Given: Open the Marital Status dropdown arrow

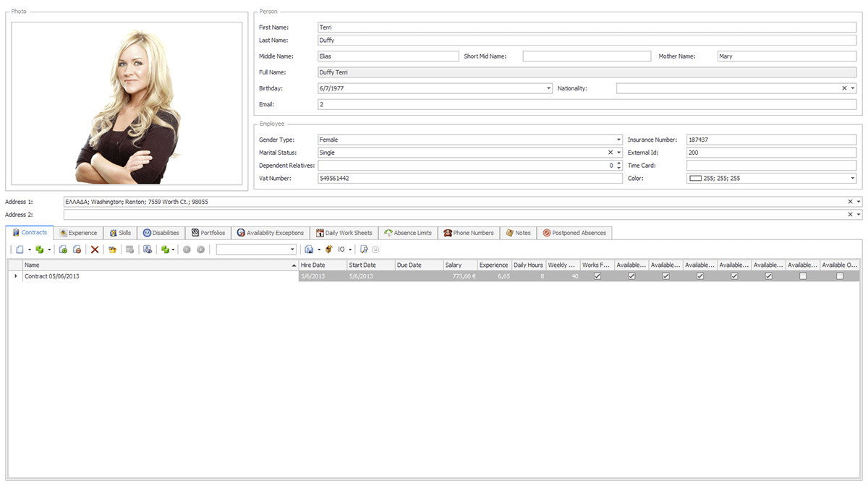Looking at the screenshot, I should 619,153.
